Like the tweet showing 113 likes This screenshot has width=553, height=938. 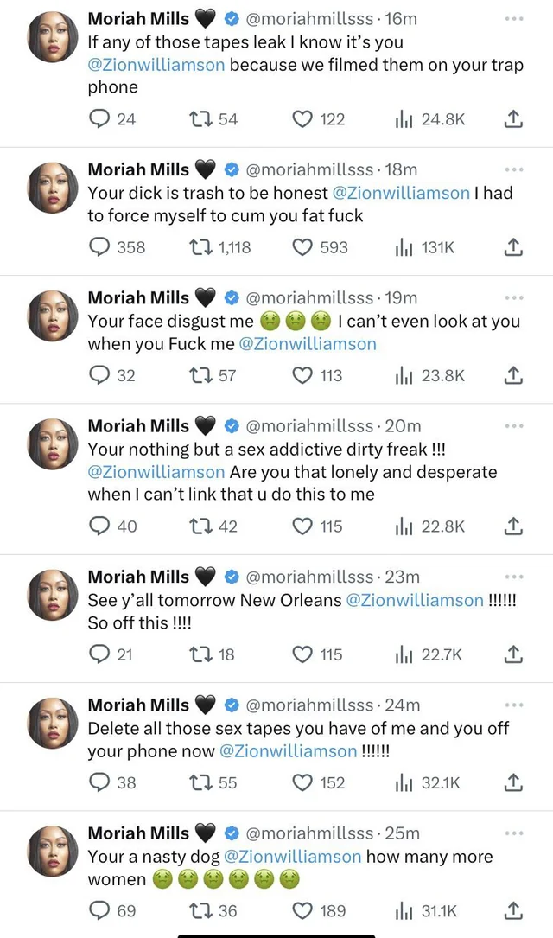[x=302, y=375]
